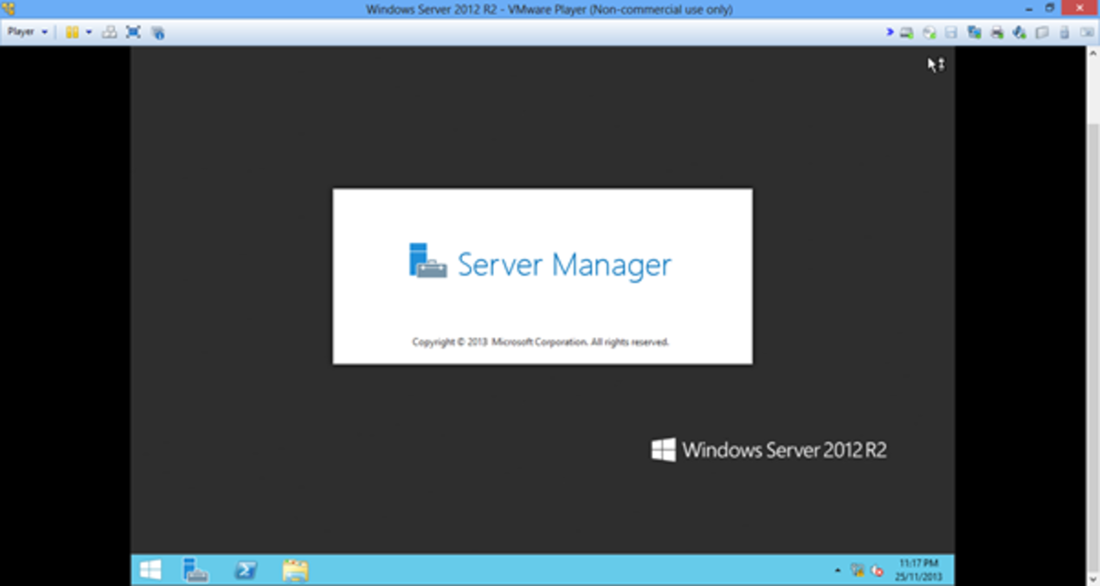Click the Send Ctrl+Alt+Del toolbar icon
1100x586 pixels.
point(109,32)
